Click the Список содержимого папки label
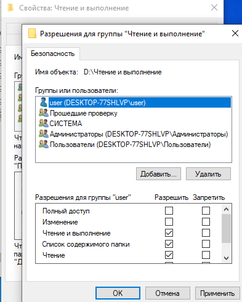Viewport: 242px width, 302px height. pyautogui.click(x=86, y=244)
